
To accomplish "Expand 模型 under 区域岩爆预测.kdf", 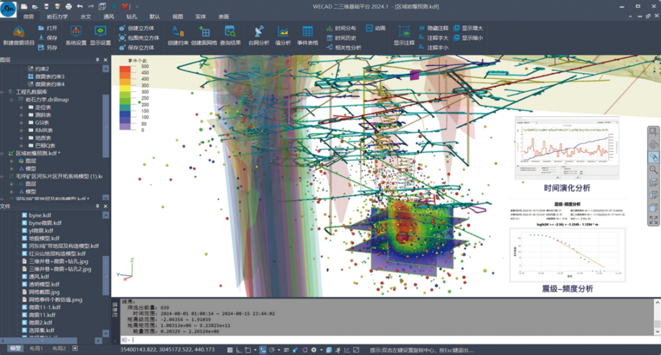I will click(11, 168).
